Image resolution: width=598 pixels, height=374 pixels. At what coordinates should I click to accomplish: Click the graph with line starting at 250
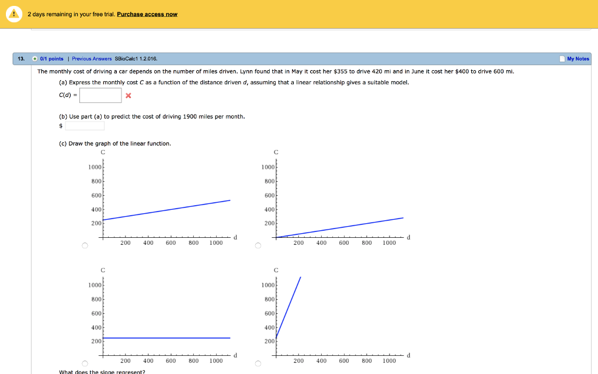(x=166, y=199)
